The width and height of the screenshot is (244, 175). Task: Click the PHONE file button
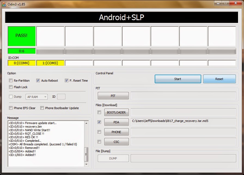pyautogui.click(x=116, y=132)
